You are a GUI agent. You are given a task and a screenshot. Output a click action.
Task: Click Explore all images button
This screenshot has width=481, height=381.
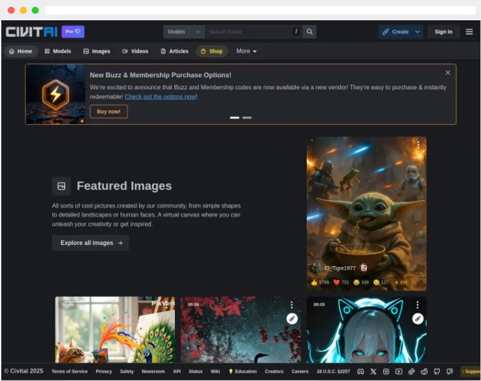click(x=90, y=243)
